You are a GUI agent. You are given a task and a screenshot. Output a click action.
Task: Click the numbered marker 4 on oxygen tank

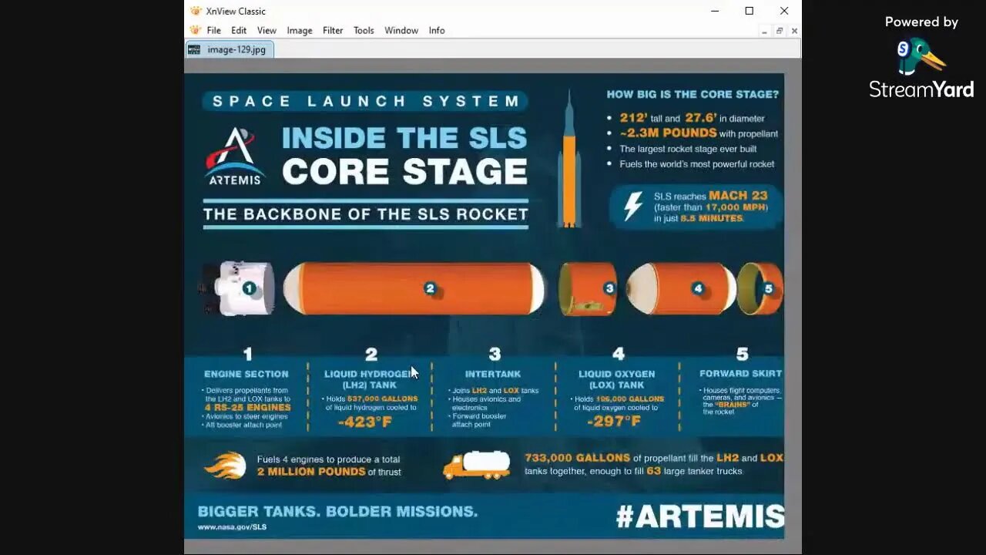[698, 288]
